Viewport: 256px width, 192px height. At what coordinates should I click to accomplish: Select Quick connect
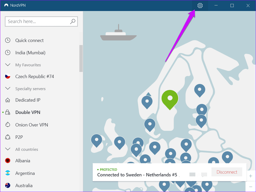pos(29,40)
